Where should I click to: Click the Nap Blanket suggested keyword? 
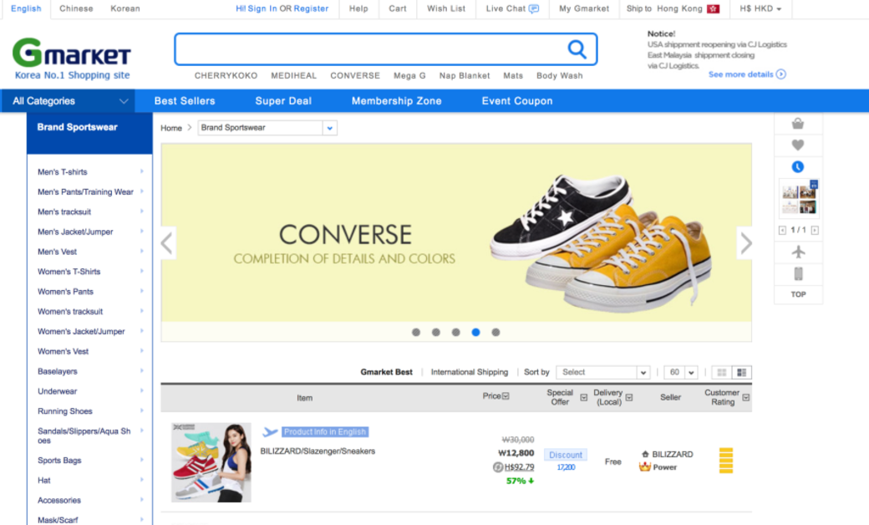[465, 76]
